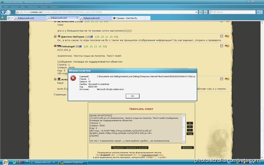Click the Favorites star icon
Viewport: 264px width, 165px height.
click(x=2, y=18)
